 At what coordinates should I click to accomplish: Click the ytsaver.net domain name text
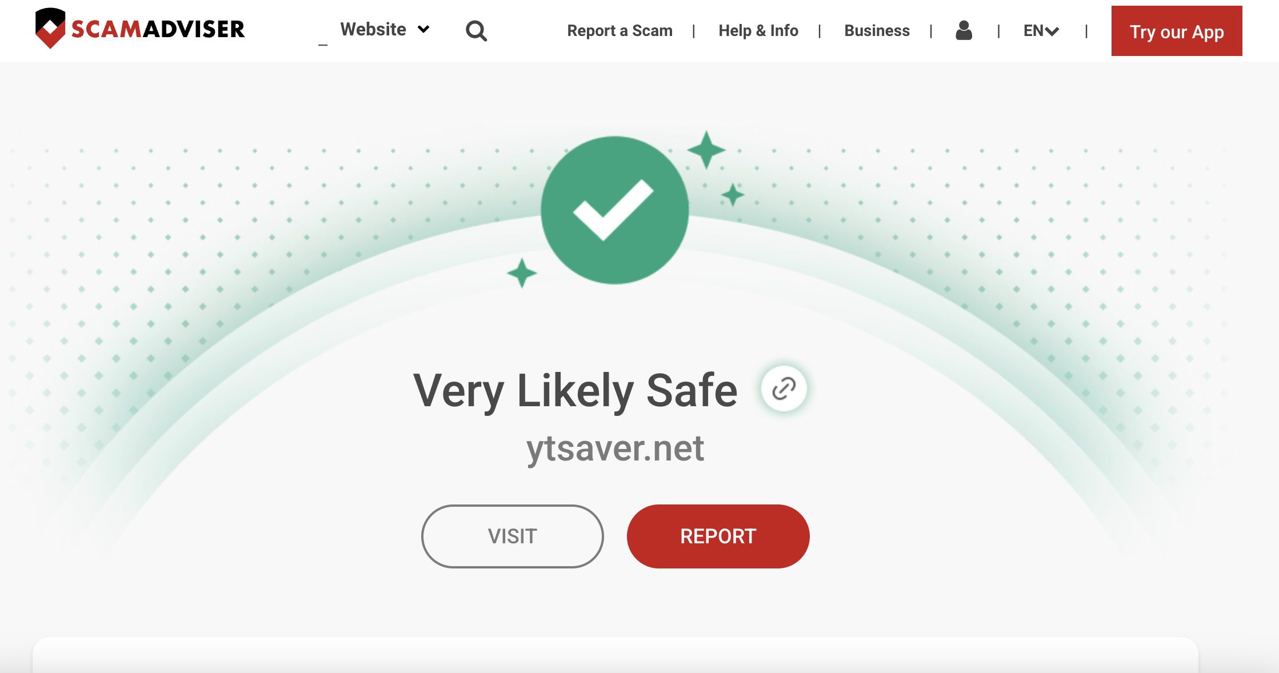tap(615, 448)
